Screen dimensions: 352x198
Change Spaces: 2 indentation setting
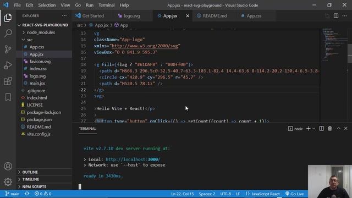207,194
